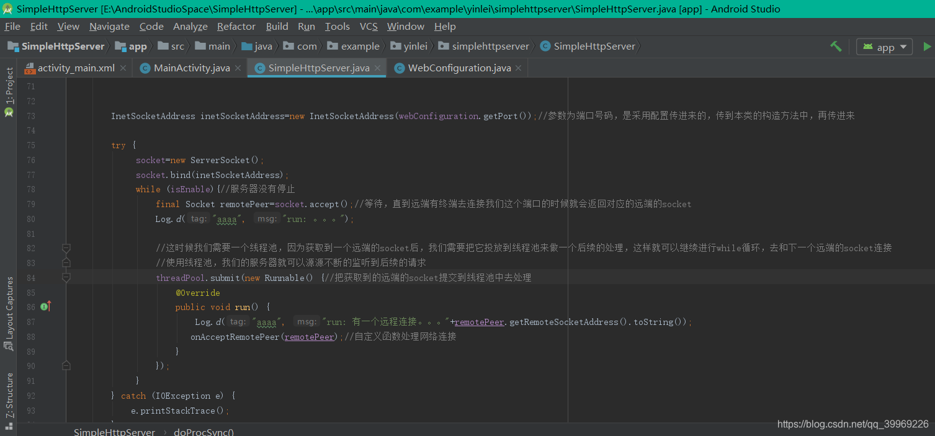The height and width of the screenshot is (436, 935).
Task: Click line number 79 in gutter
Action: [31, 204]
